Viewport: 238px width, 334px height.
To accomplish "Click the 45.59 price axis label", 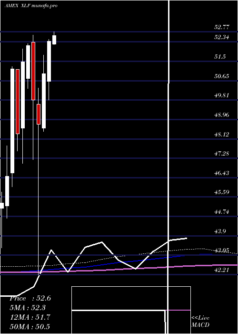I will pyautogui.click(x=222, y=192).
